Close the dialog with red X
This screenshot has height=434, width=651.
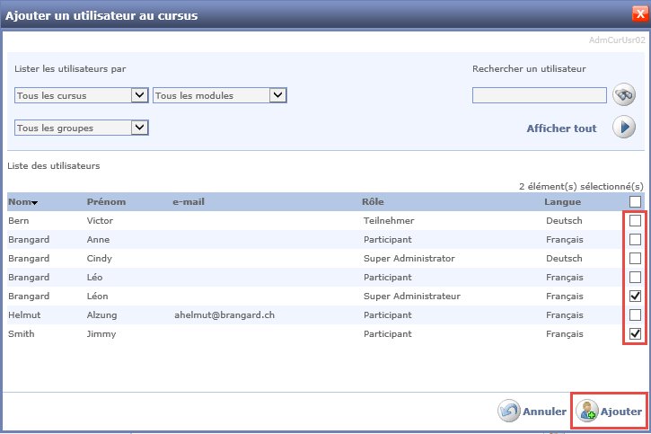(638, 14)
